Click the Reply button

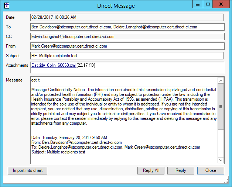(x=181, y=170)
